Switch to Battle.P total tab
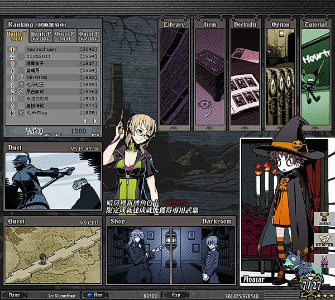The width and height of the screenshot is (335, 300). tap(17, 36)
